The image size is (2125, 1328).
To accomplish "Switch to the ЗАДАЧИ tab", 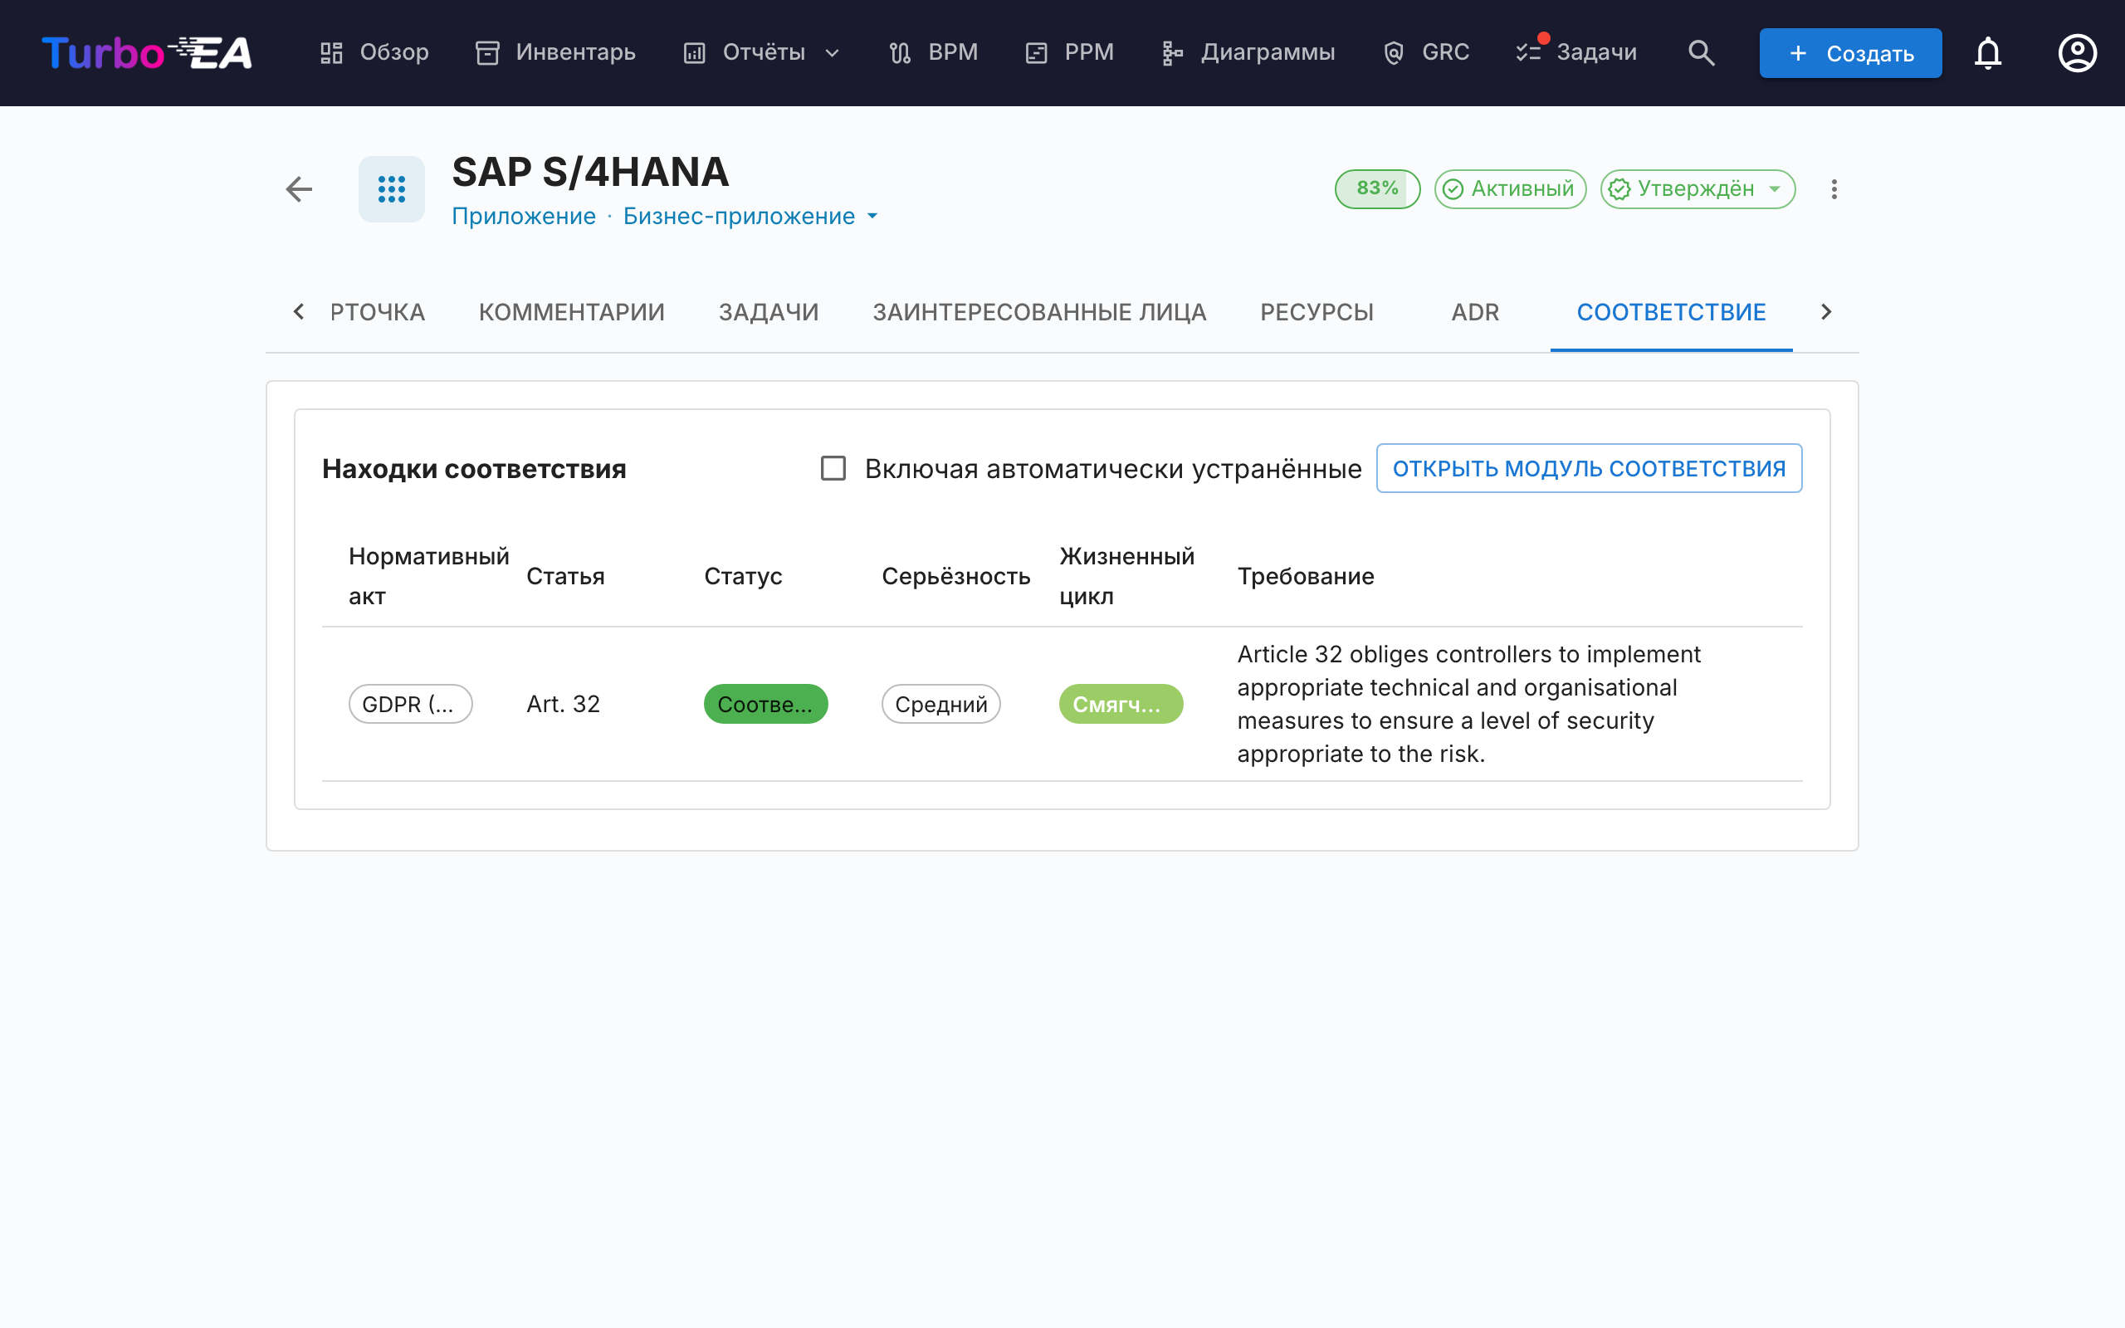I will [769, 312].
